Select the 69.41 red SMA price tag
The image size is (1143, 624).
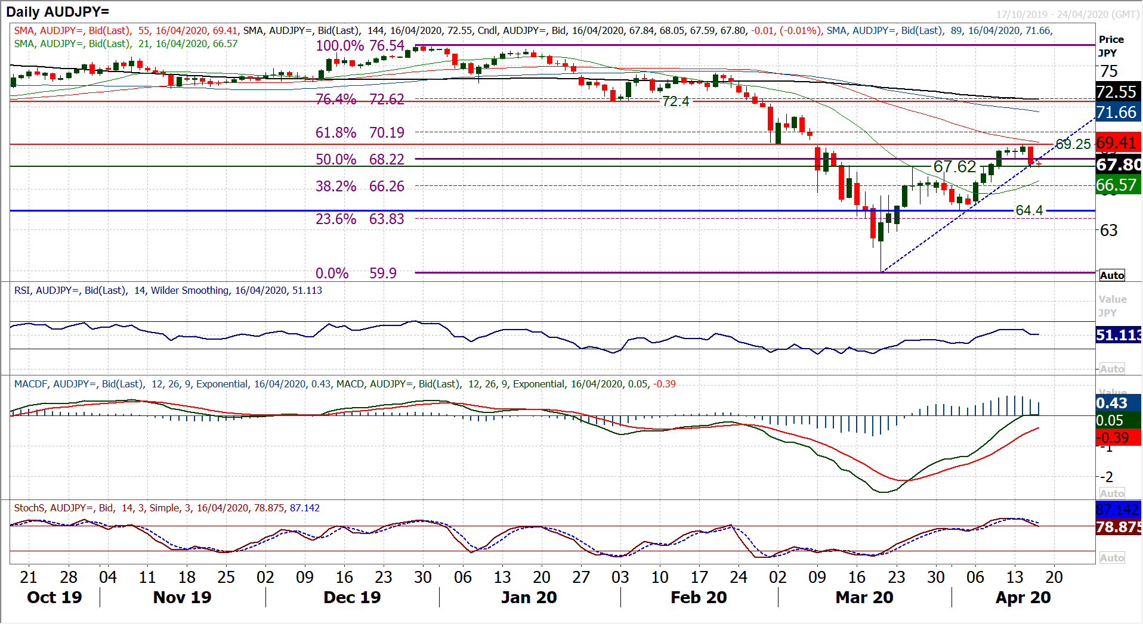point(1118,143)
